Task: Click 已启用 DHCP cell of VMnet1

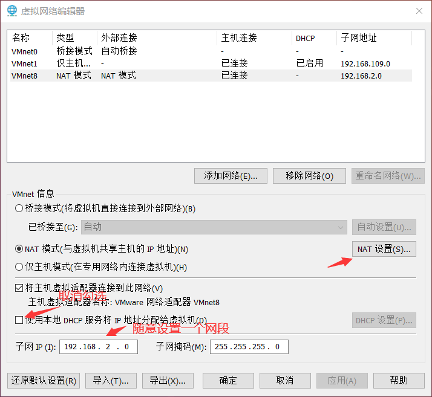Action: pyautogui.click(x=309, y=63)
